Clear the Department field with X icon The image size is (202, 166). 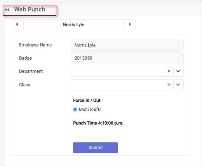[169, 71]
